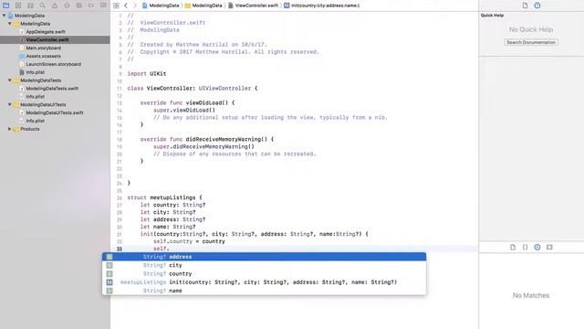Click 'override func didReceiveMemoryWarning()' line
The image size is (584, 329).
(207, 139)
